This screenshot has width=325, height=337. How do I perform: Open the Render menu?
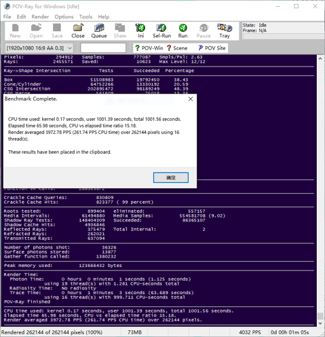click(x=40, y=17)
